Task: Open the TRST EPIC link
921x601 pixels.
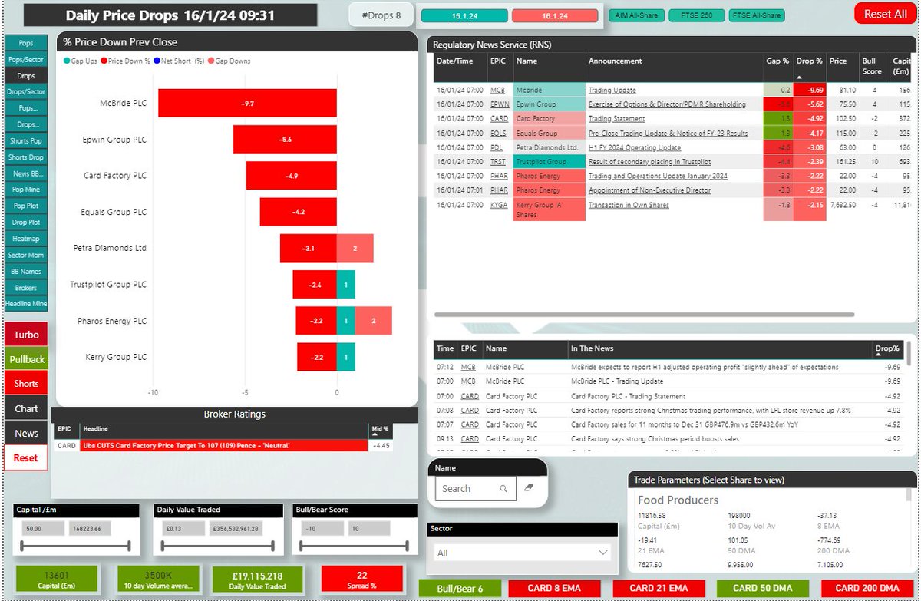Action: (x=498, y=162)
